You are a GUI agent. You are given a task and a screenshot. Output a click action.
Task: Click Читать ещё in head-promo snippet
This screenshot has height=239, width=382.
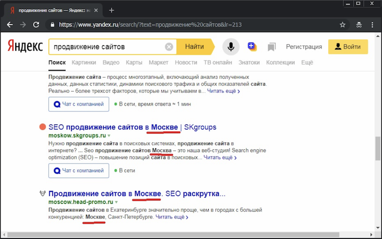point(172,217)
